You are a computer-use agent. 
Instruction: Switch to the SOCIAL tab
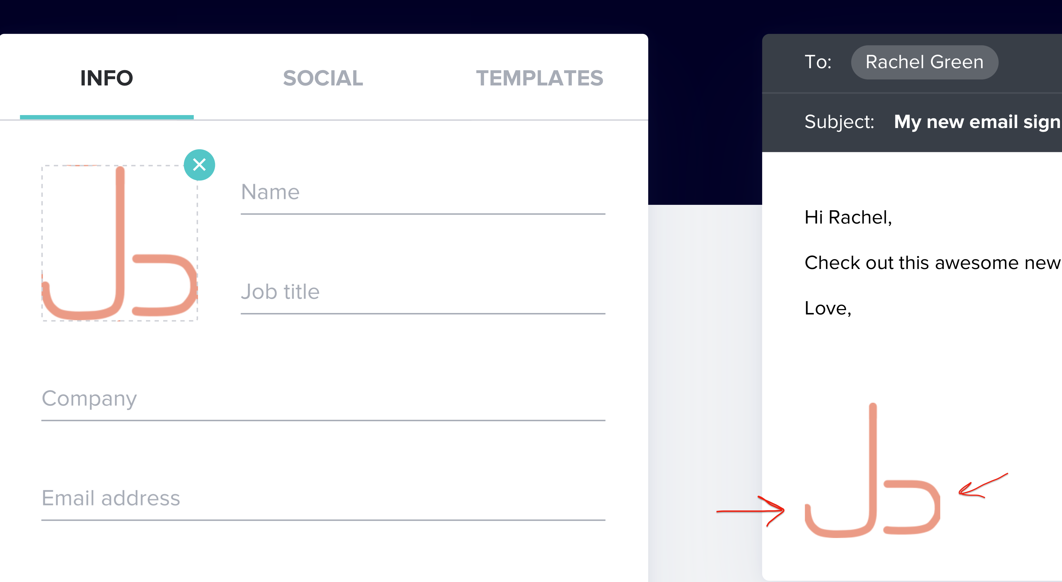click(323, 78)
